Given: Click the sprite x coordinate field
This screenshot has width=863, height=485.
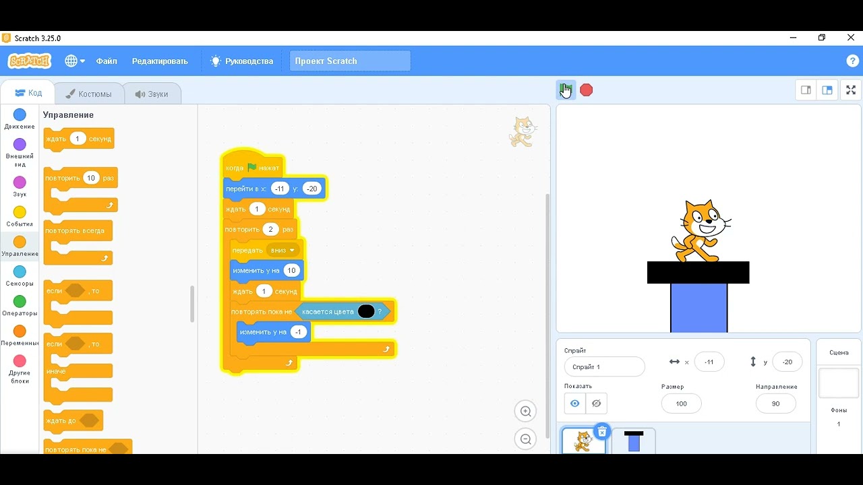Looking at the screenshot, I should pyautogui.click(x=709, y=362).
